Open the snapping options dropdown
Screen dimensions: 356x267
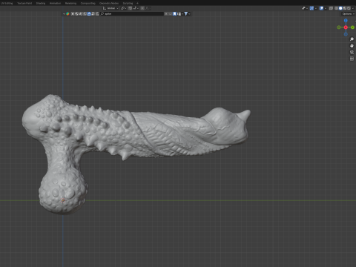point(135,8)
